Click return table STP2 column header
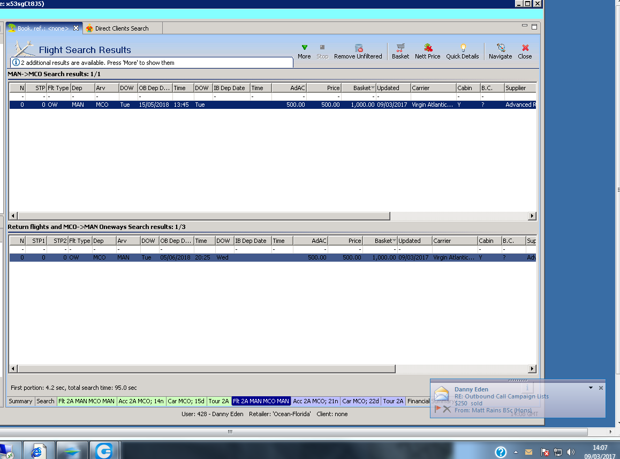The width and height of the screenshot is (620, 459). tap(58, 241)
